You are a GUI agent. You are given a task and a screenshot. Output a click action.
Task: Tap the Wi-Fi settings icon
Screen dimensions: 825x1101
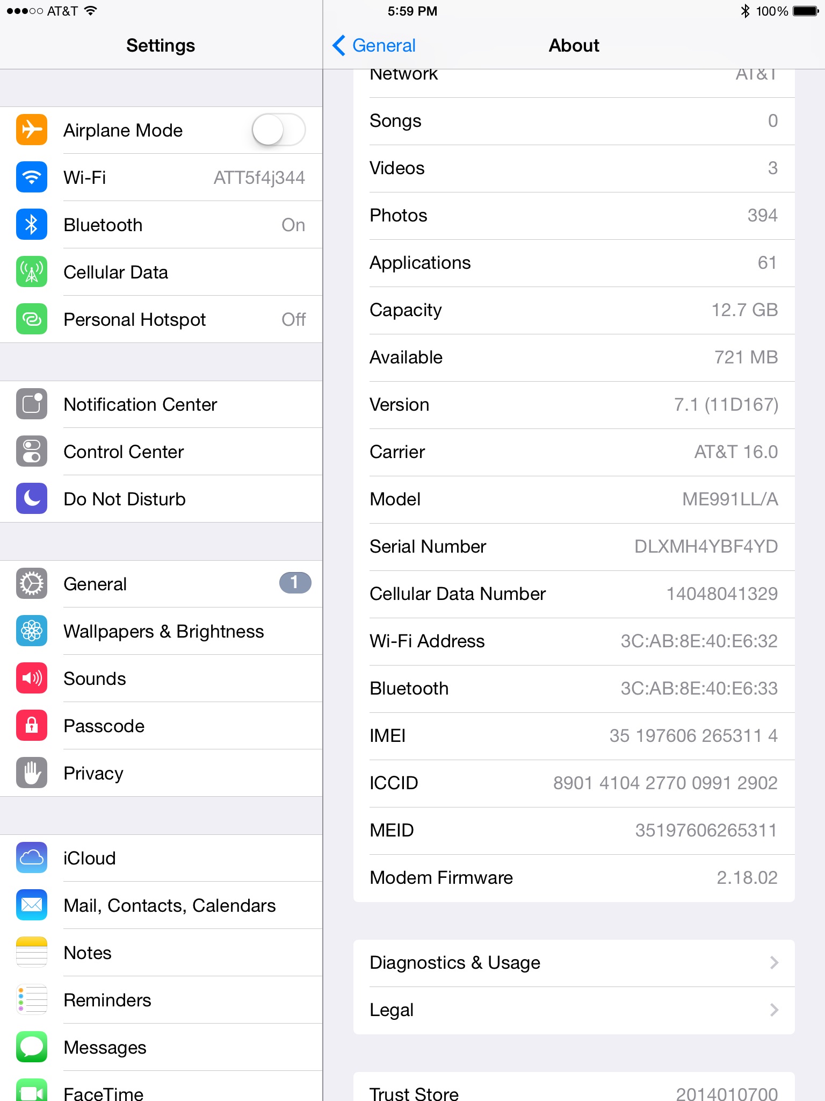pyautogui.click(x=32, y=177)
